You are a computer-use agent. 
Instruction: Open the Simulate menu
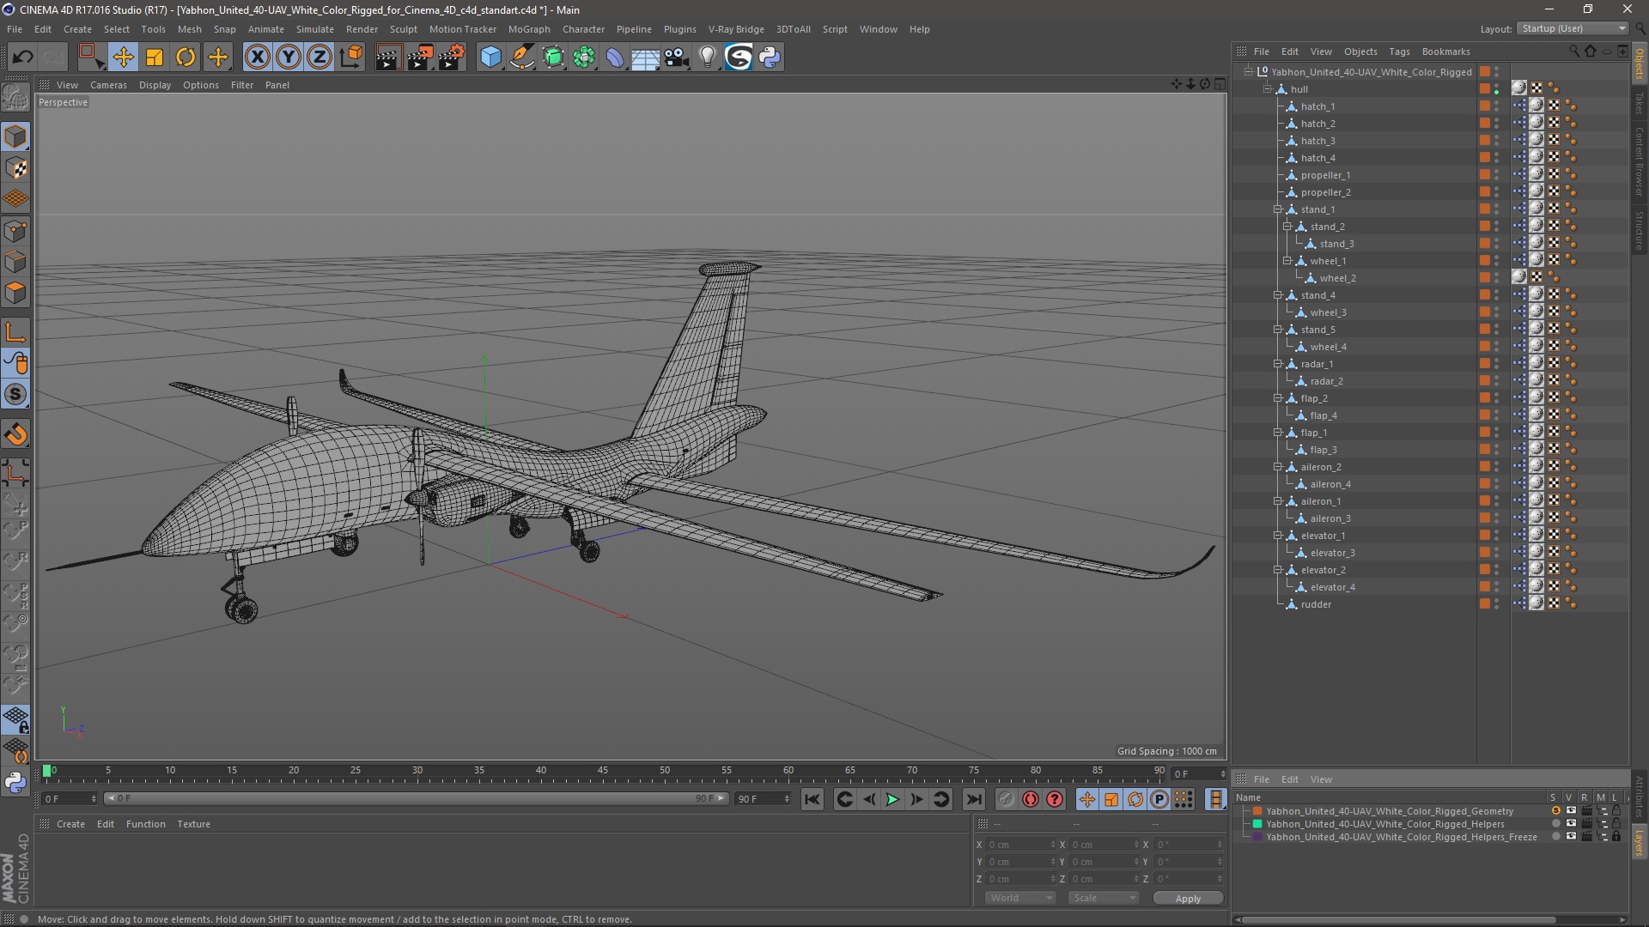click(315, 29)
